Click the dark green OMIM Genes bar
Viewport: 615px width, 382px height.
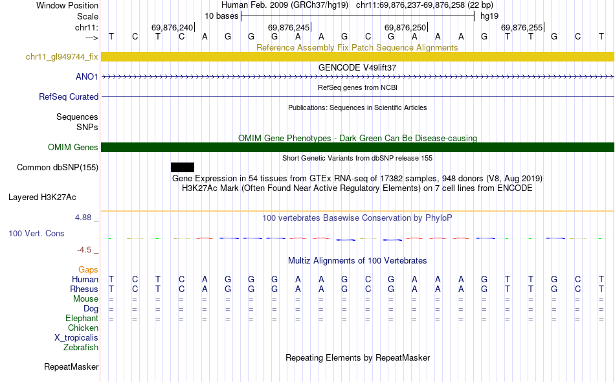coord(357,147)
